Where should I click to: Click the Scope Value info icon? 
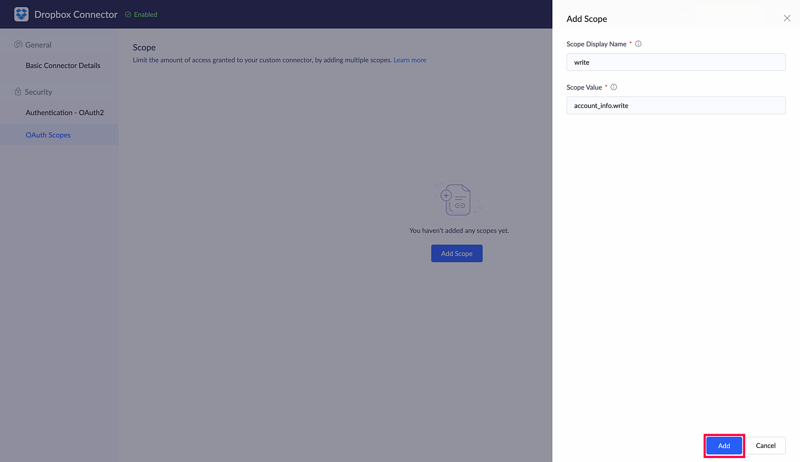[x=614, y=87]
